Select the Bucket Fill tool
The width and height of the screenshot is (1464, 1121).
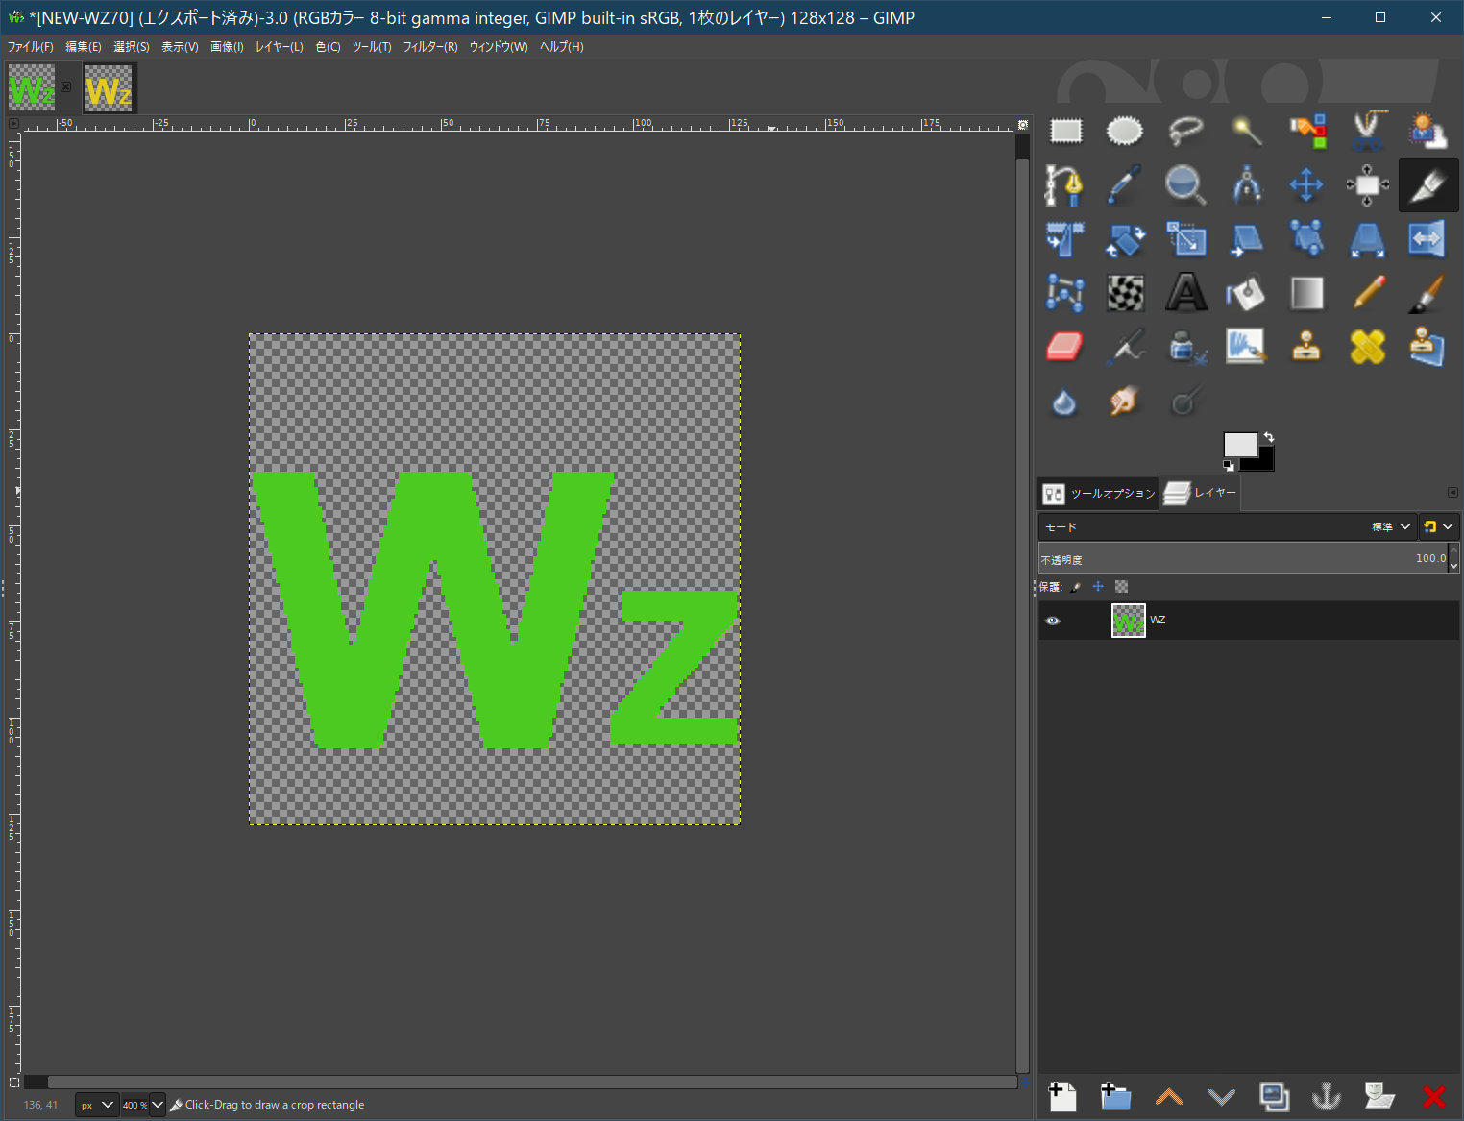1246,293
